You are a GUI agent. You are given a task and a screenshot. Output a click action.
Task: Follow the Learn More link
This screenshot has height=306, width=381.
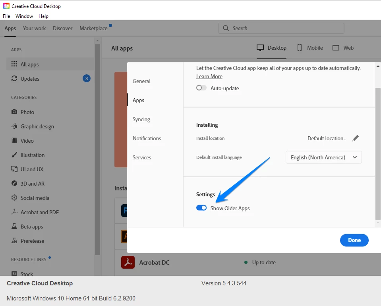tap(209, 76)
